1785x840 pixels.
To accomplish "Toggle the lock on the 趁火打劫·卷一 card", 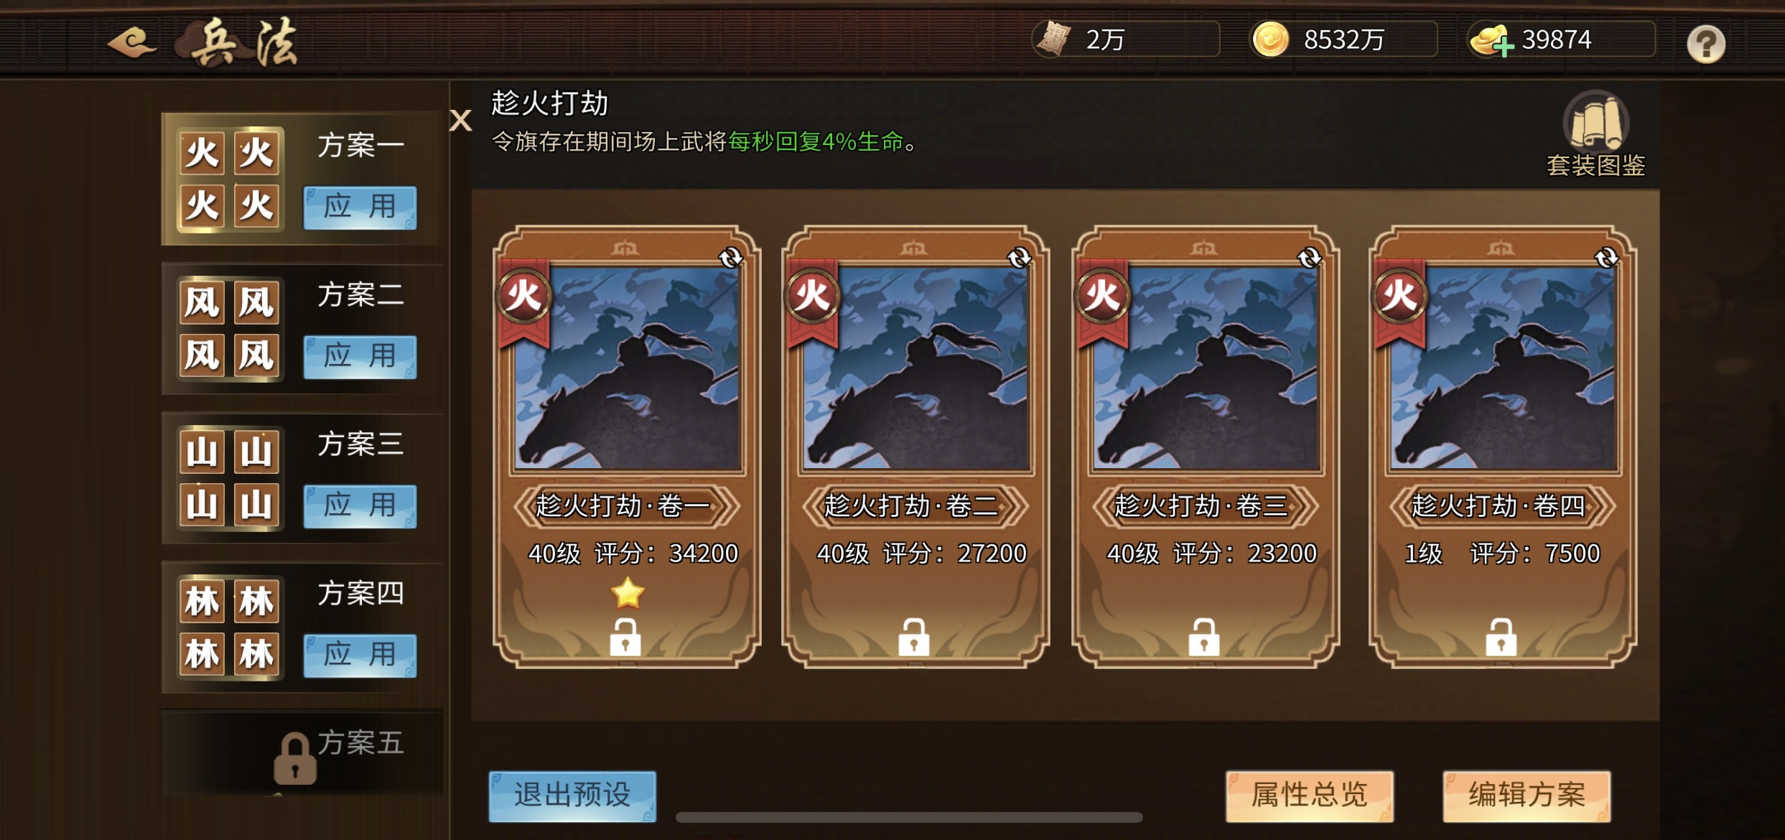I will tap(625, 637).
